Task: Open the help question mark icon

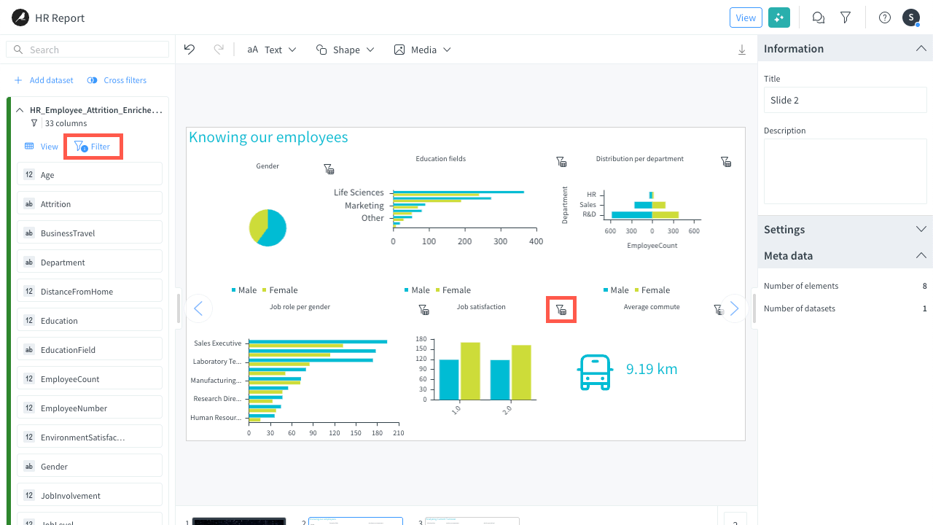Action: (x=885, y=17)
